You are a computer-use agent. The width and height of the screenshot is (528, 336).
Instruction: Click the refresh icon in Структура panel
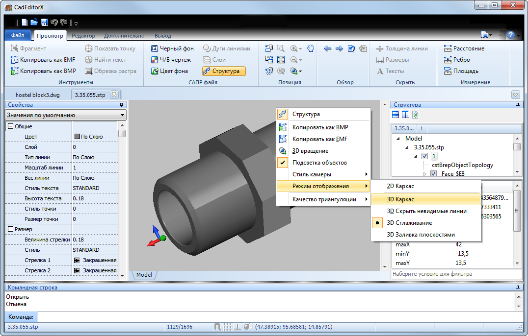(x=415, y=115)
